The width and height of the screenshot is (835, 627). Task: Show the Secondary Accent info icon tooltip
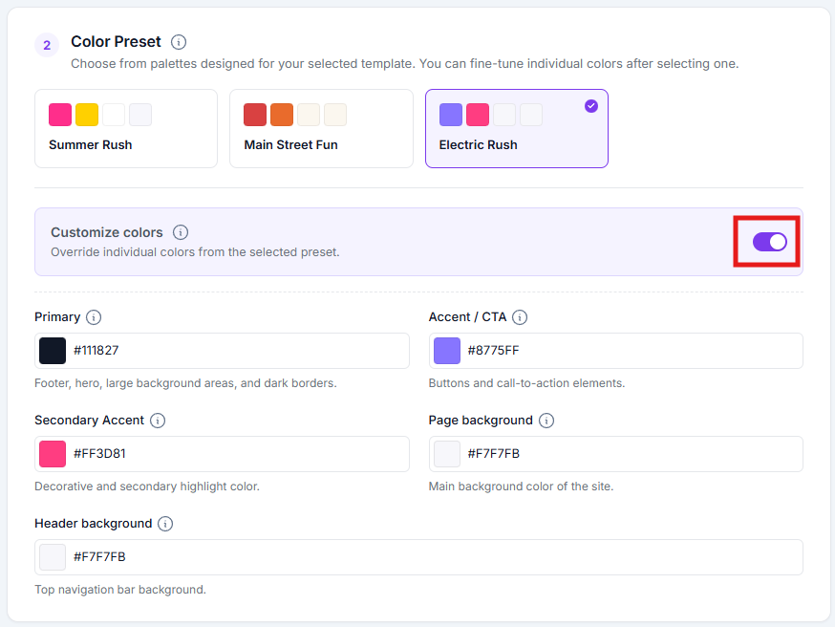158,421
